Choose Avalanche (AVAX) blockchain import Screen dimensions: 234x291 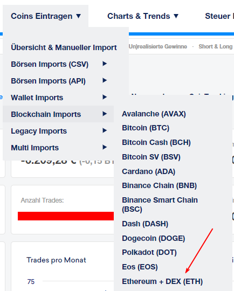tap(154, 114)
